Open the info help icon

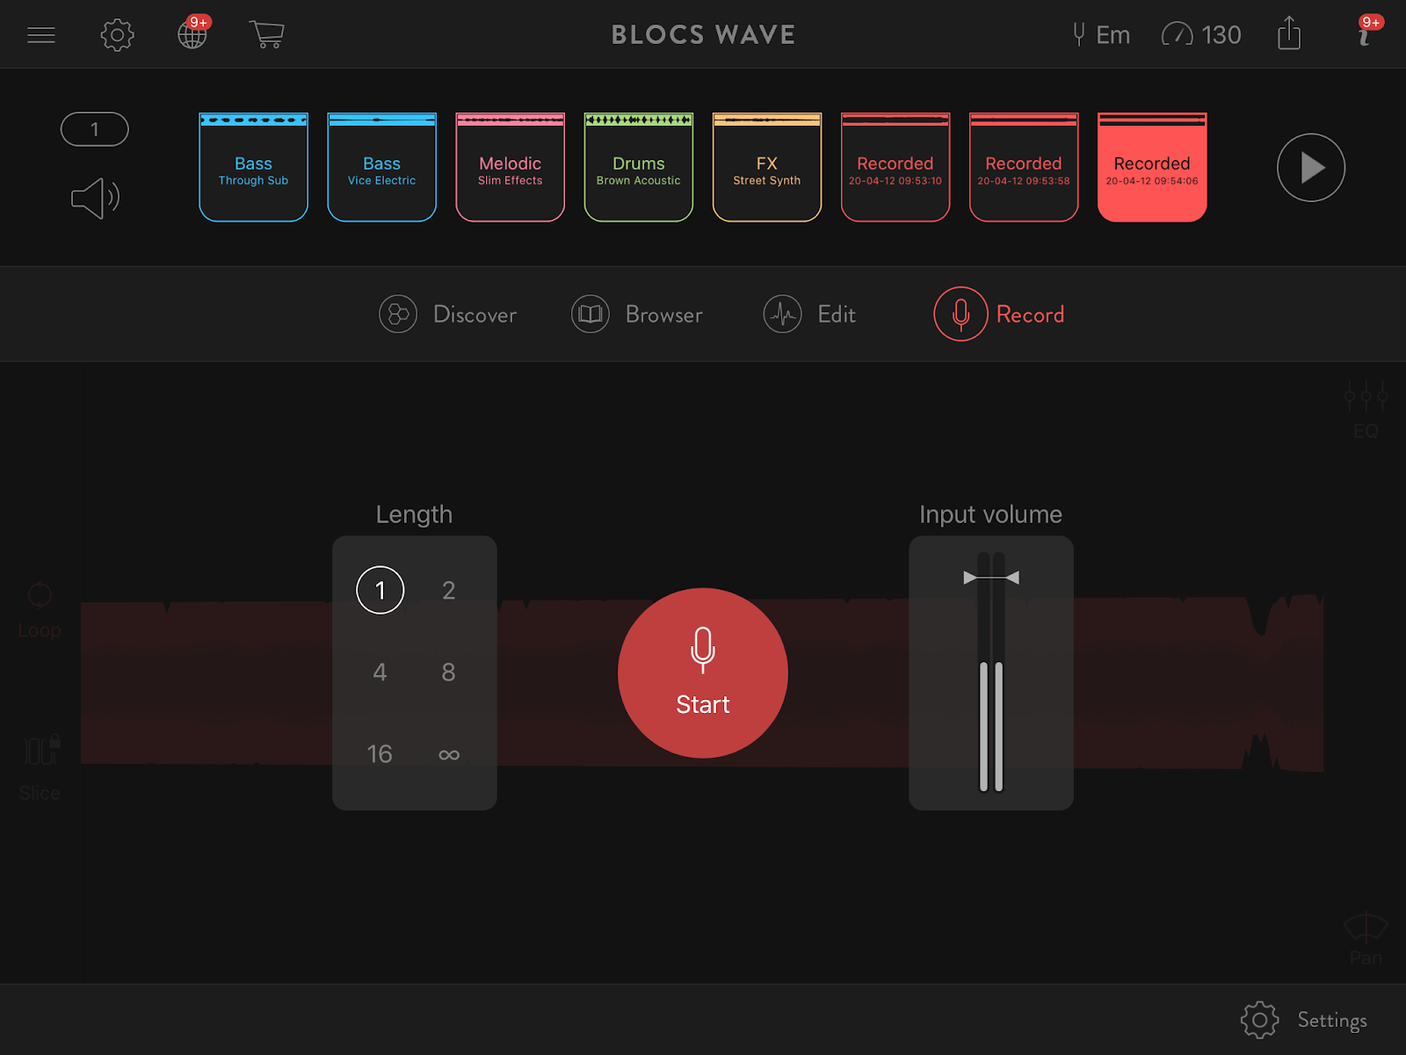click(1365, 35)
